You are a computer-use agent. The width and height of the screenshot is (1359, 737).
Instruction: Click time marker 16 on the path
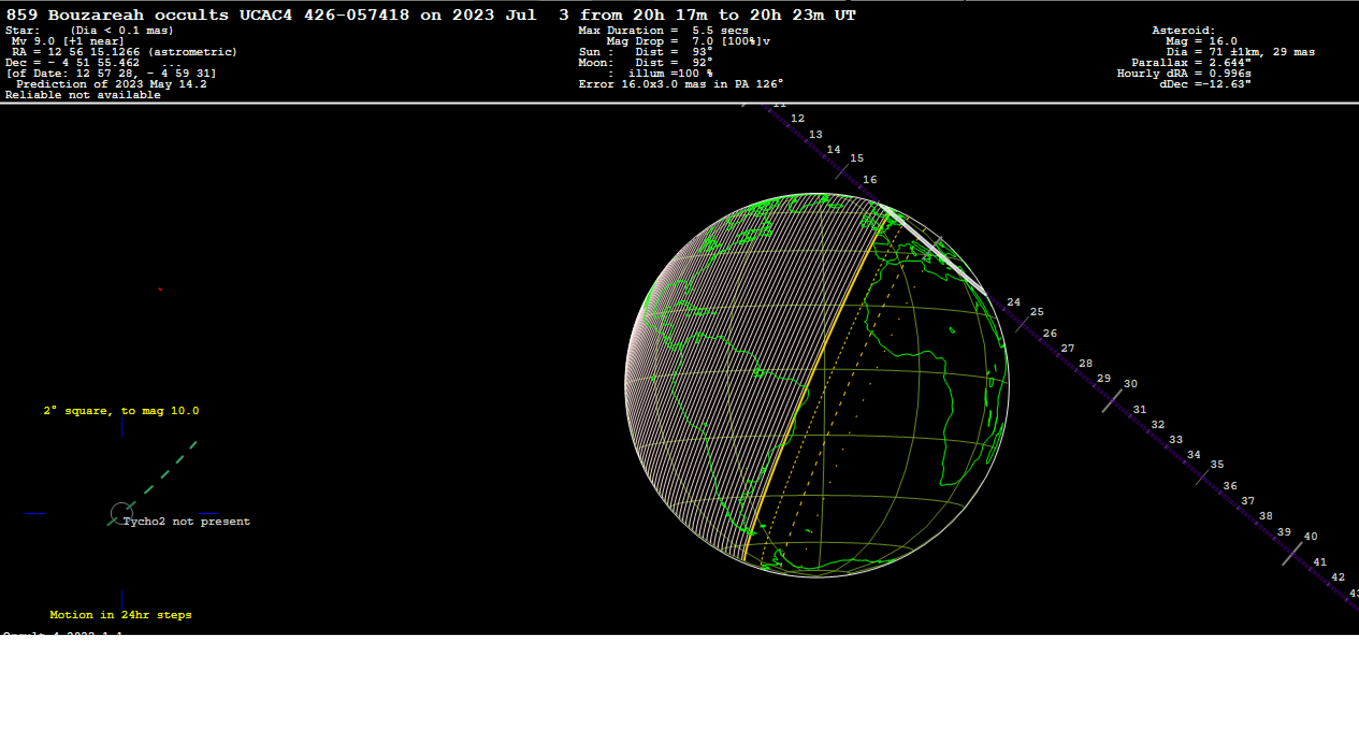(870, 180)
